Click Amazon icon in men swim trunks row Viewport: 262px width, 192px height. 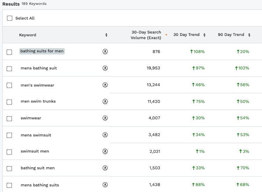point(105,101)
